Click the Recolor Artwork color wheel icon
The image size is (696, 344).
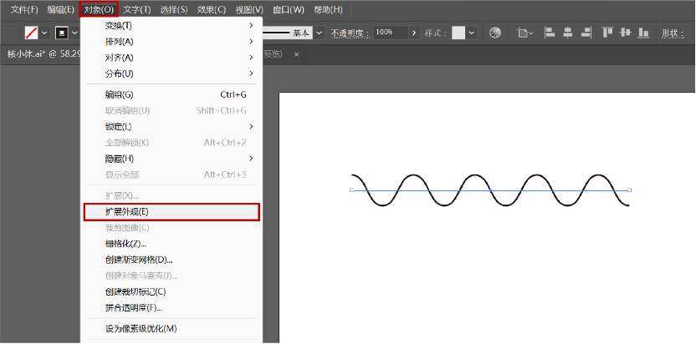495,33
